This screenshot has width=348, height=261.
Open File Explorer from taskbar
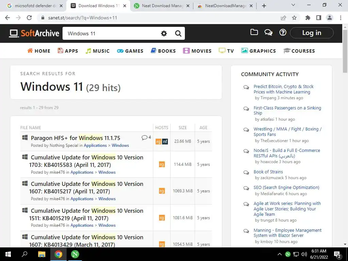point(41,254)
